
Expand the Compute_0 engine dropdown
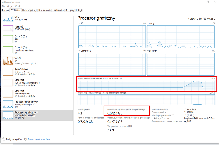click(79, 51)
